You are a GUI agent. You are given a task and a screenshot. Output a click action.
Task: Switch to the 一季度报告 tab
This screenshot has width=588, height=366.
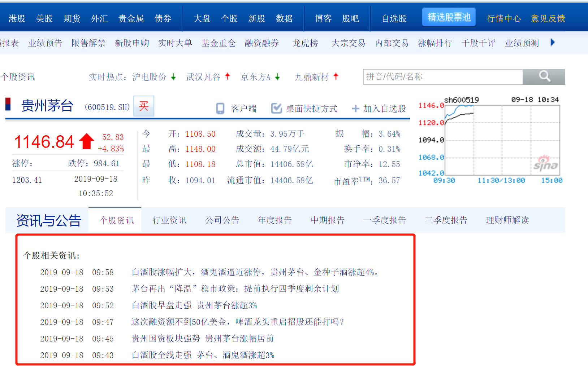click(385, 220)
